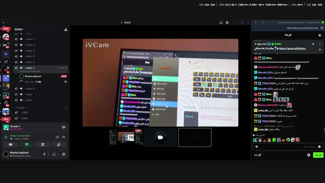The height and width of the screenshot is (183, 325).
Task: Open connection info via Video Connected
Action: [20, 136]
